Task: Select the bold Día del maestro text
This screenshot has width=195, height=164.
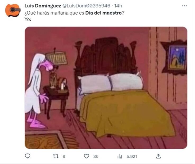Action: click(103, 13)
